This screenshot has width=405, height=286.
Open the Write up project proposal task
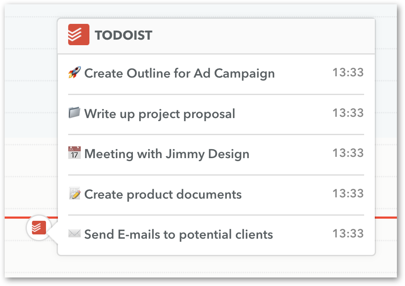point(160,113)
